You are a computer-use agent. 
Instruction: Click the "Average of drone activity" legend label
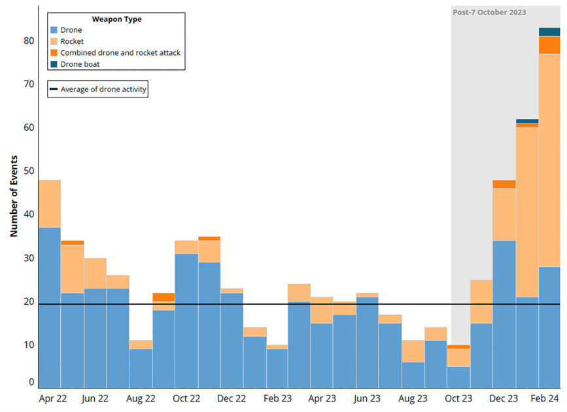(x=103, y=90)
